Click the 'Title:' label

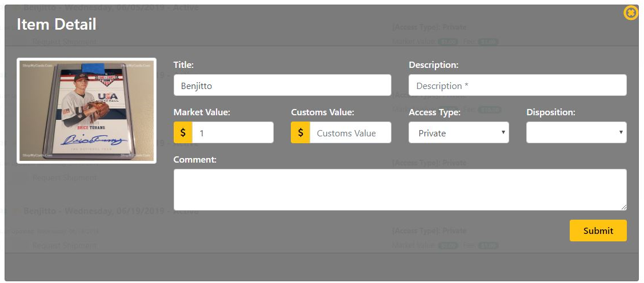click(183, 65)
